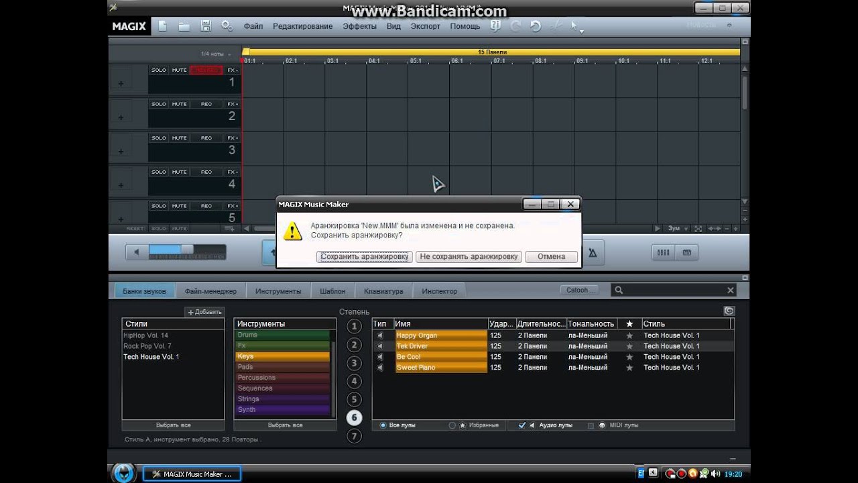Mark Be Cool as a favorite with its star
858x483 pixels.
coord(629,357)
